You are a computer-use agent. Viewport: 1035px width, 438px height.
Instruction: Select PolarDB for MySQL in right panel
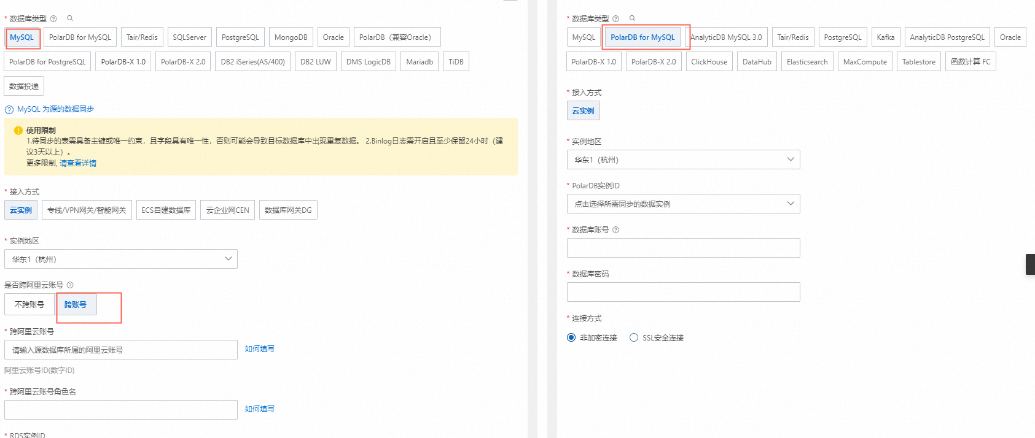click(x=642, y=37)
